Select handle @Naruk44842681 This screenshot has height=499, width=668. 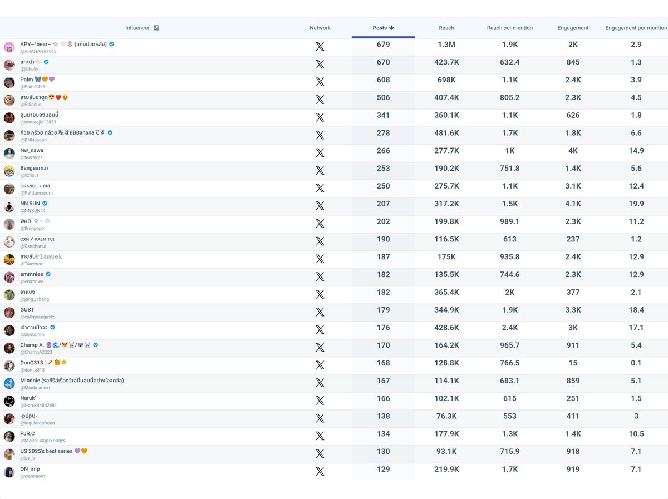pos(38,405)
